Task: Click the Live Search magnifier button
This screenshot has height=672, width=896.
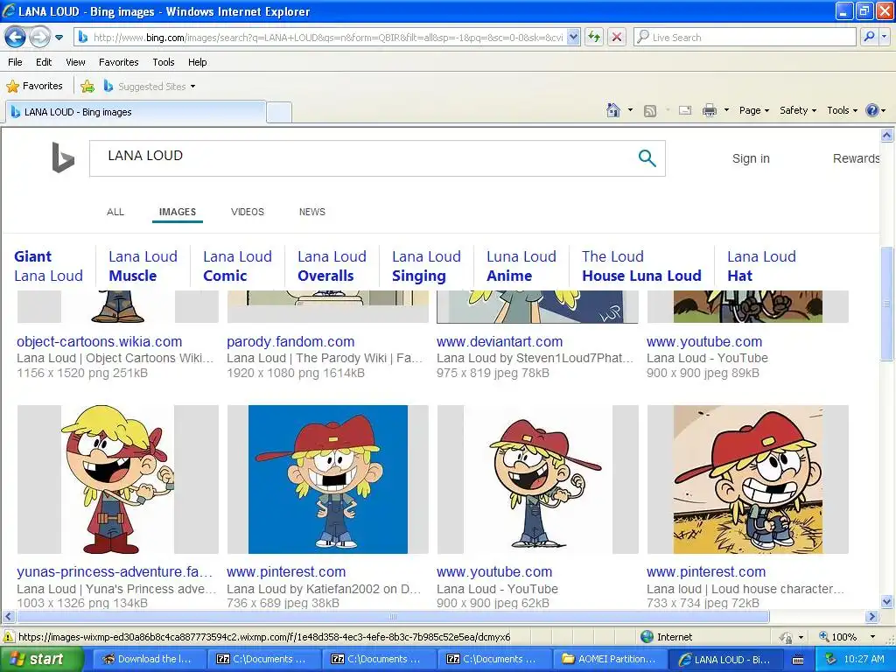Action: (x=869, y=38)
